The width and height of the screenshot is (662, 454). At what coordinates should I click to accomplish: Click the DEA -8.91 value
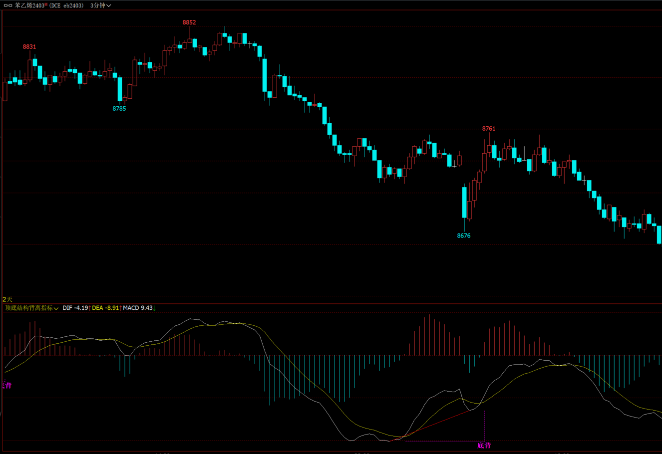(105, 308)
